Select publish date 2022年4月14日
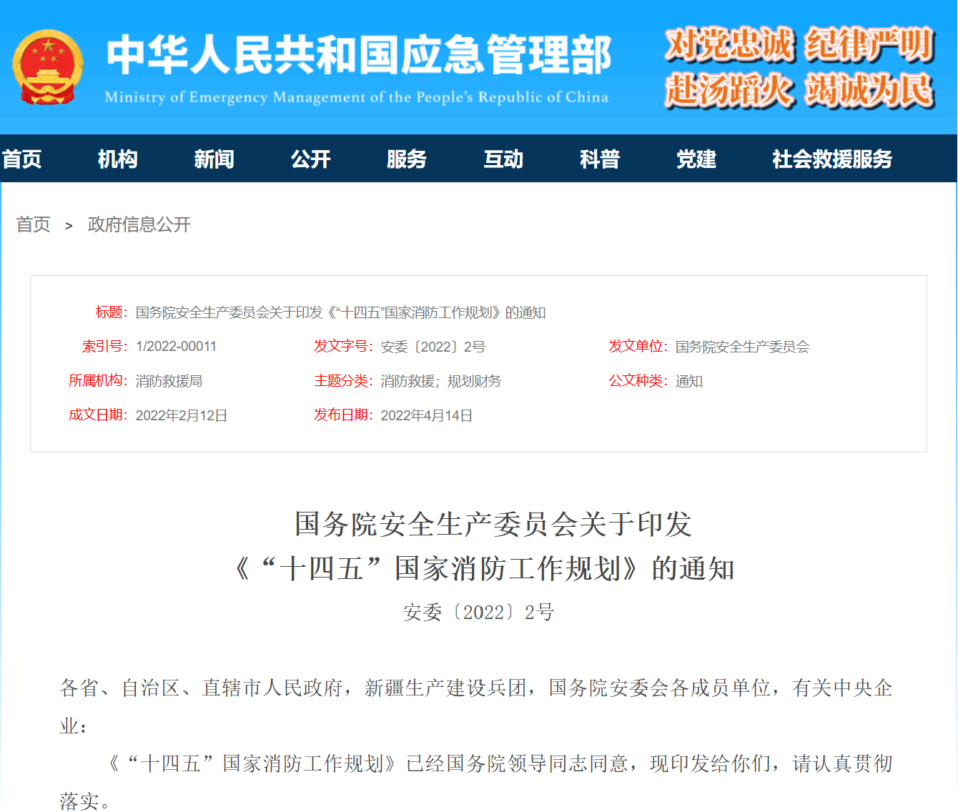 427,415
